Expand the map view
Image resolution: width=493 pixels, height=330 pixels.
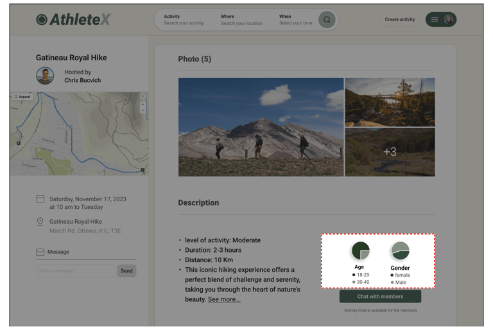[x=22, y=97]
